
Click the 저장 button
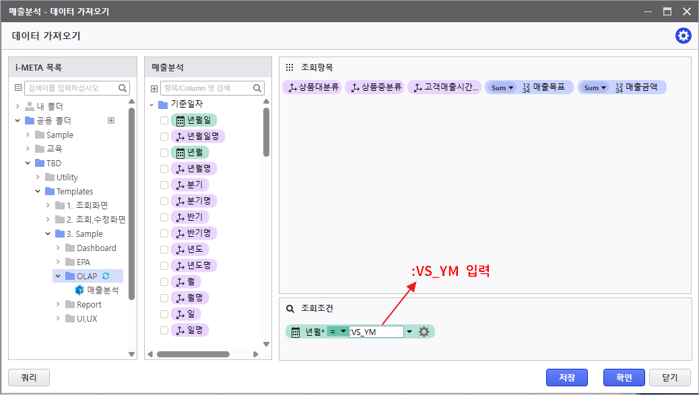pos(567,378)
